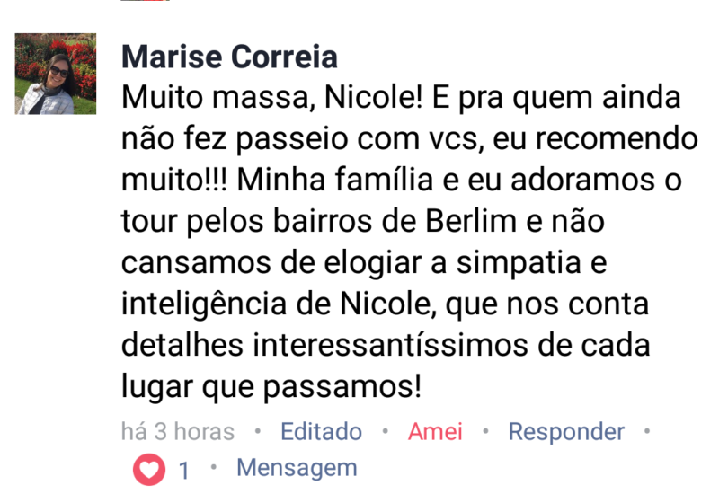The image size is (719, 494).
Task: Open Marise Correia's profile by name
Action: [x=229, y=57]
